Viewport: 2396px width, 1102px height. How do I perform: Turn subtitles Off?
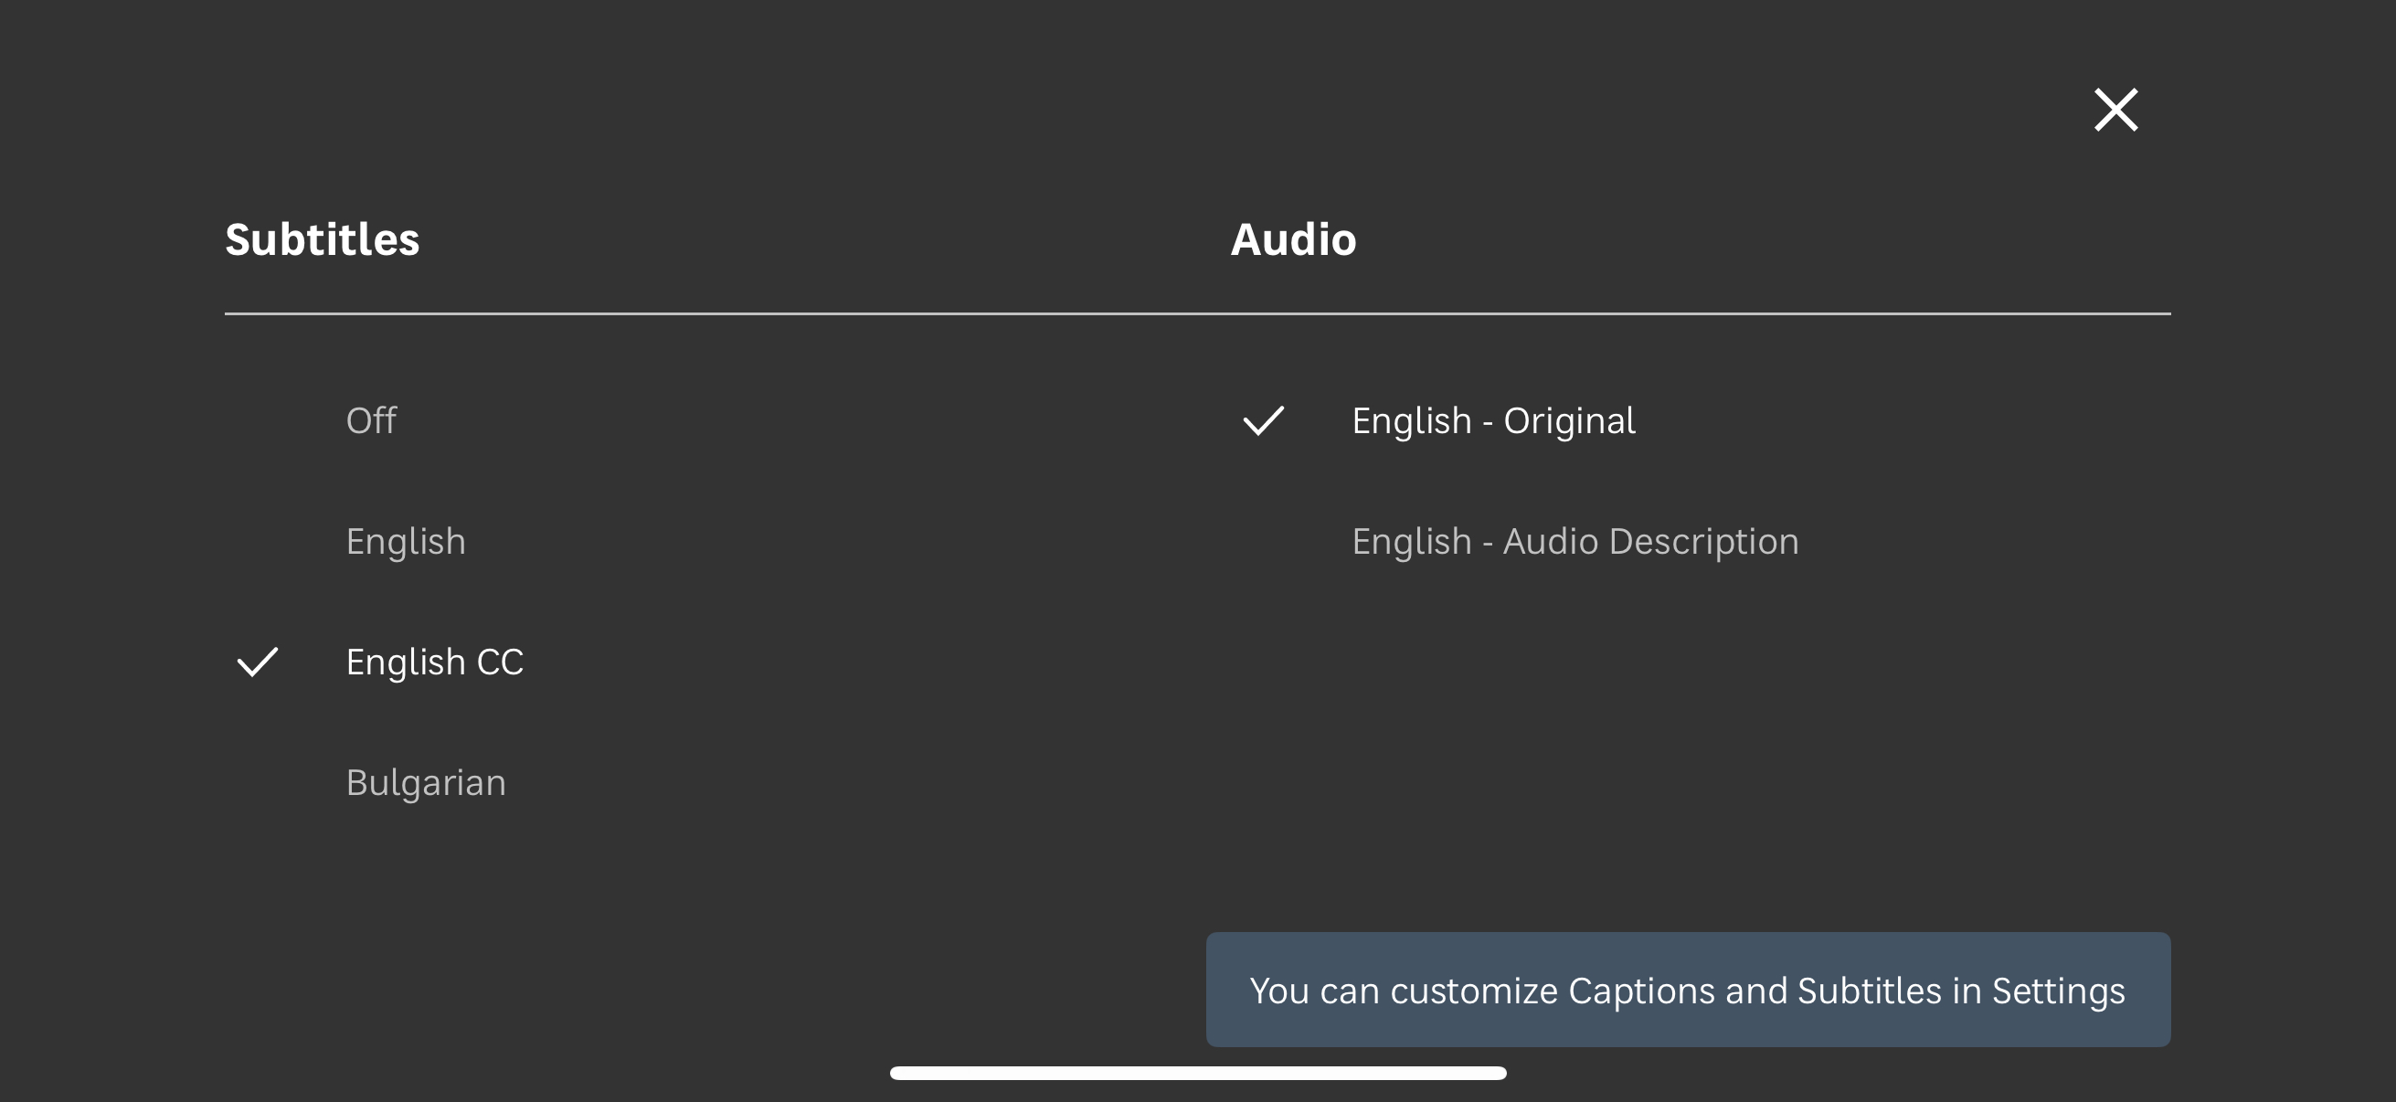click(371, 420)
